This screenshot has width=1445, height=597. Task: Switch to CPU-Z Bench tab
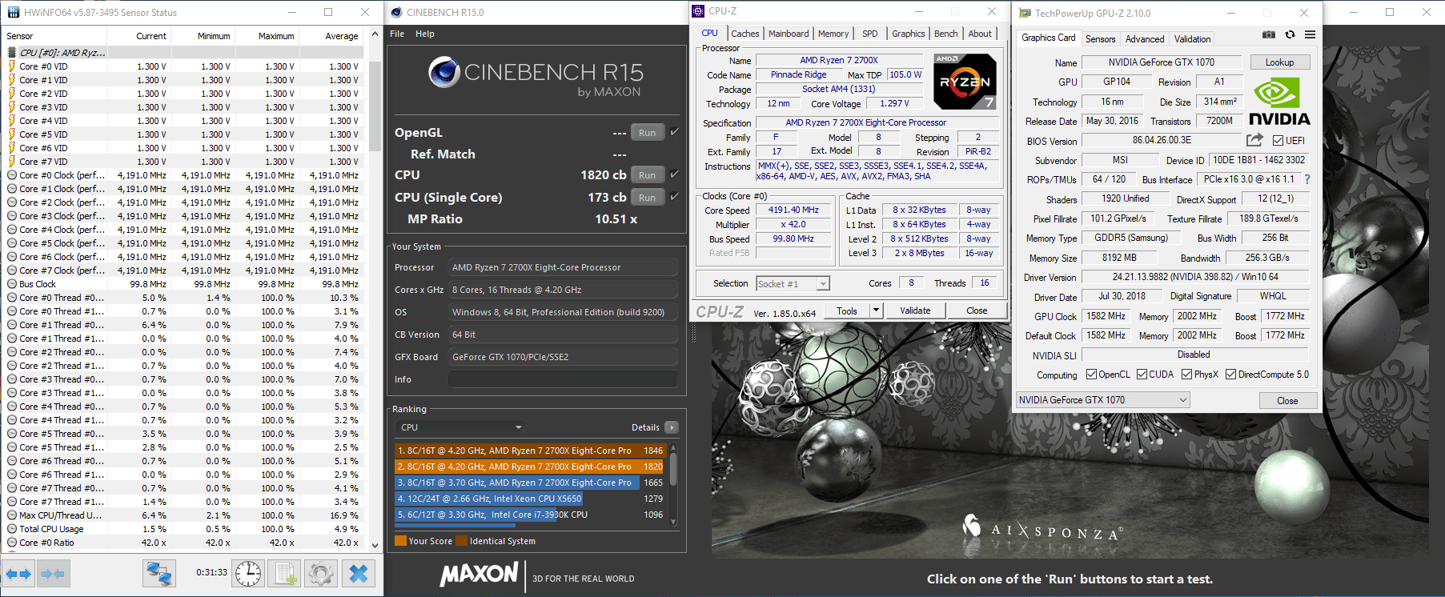point(945,34)
